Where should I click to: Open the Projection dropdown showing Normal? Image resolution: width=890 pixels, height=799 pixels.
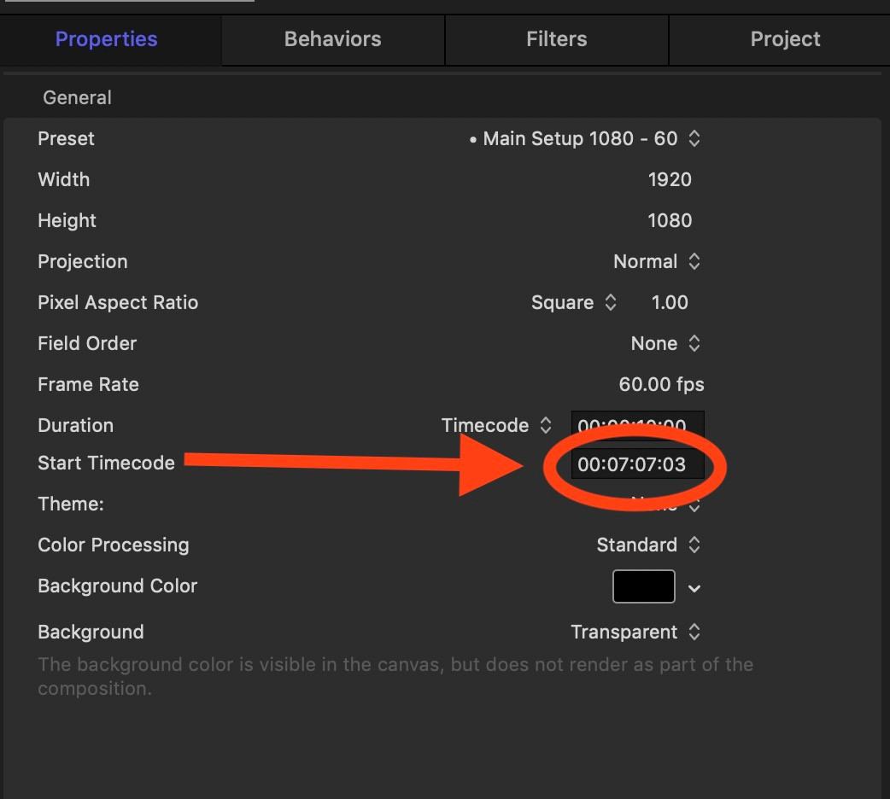pyautogui.click(x=694, y=261)
